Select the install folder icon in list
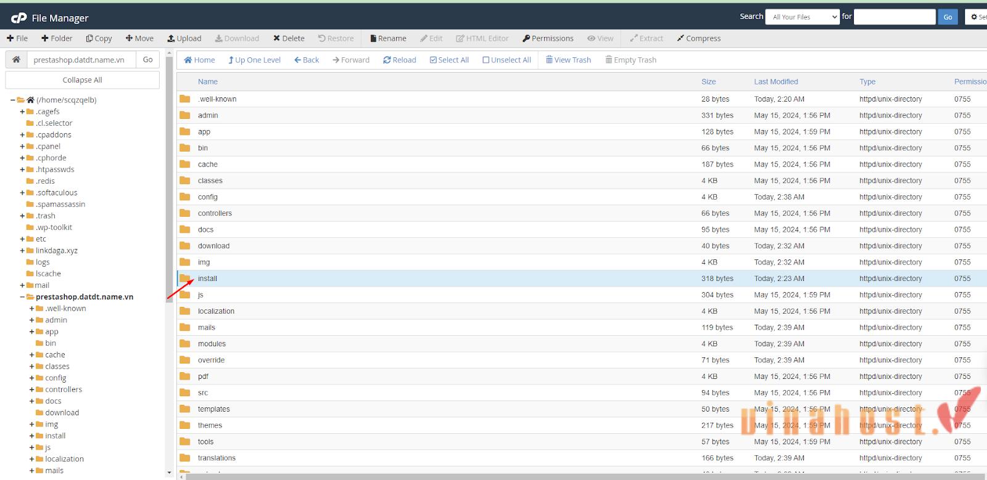 pos(185,278)
